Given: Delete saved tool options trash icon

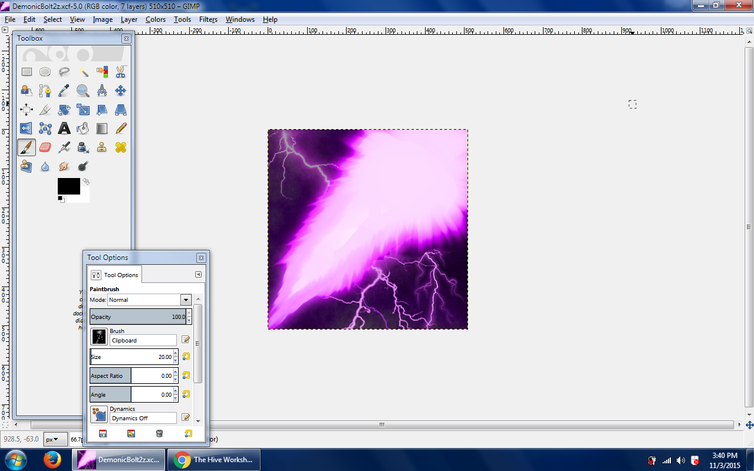Looking at the screenshot, I should pyautogui.click(x=159, y=433).
